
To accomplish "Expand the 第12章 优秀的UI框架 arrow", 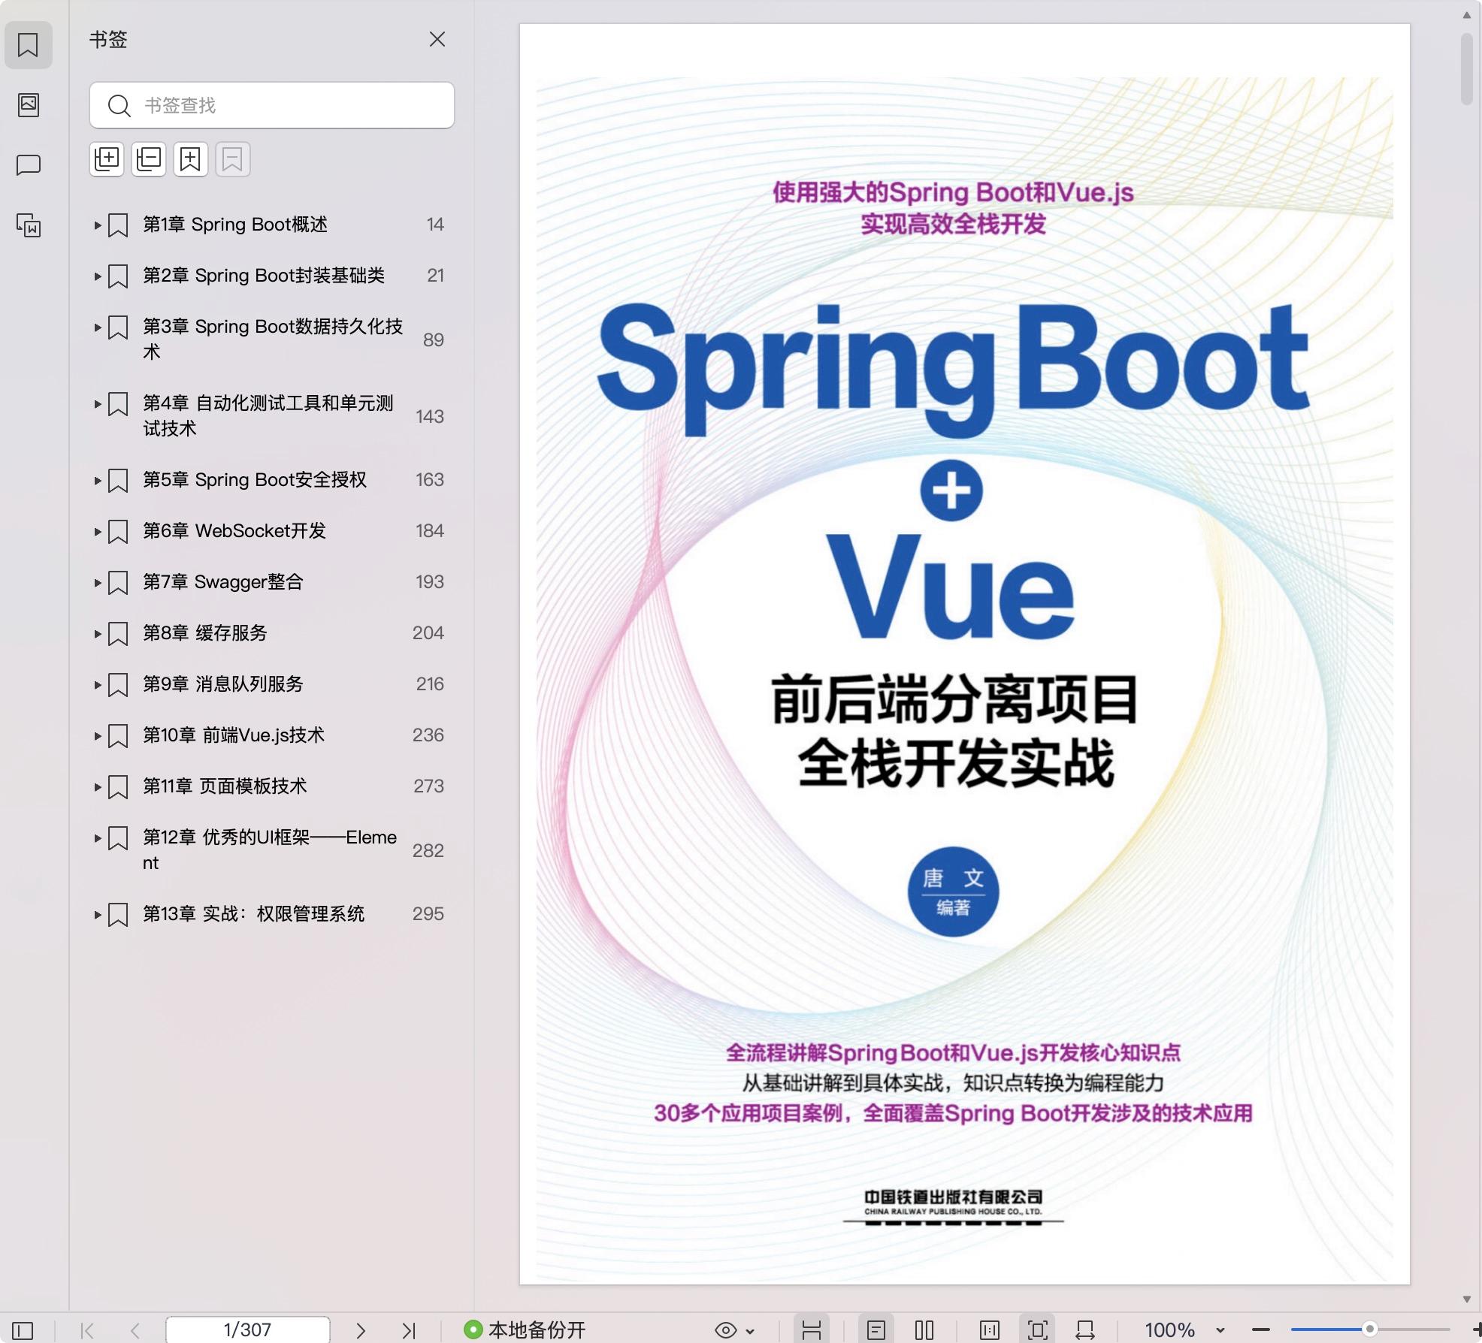I will click(98, 837).
